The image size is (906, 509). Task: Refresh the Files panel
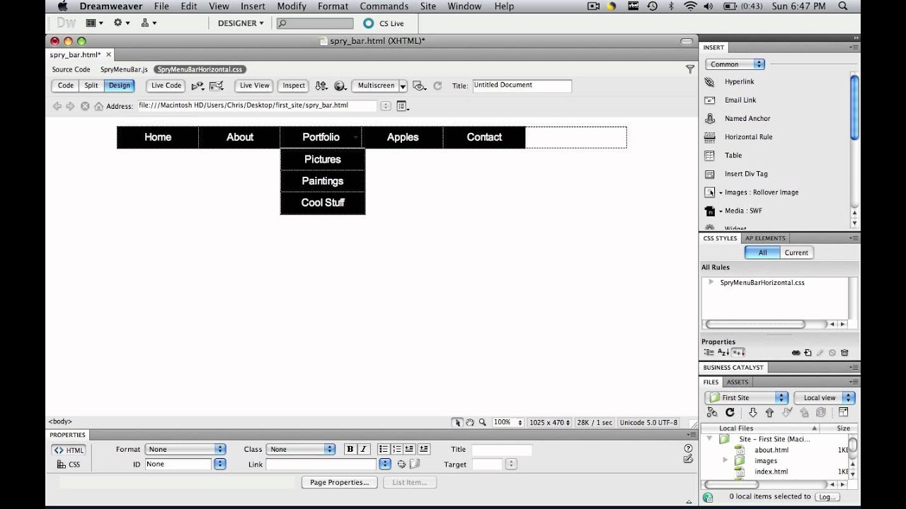730,412
